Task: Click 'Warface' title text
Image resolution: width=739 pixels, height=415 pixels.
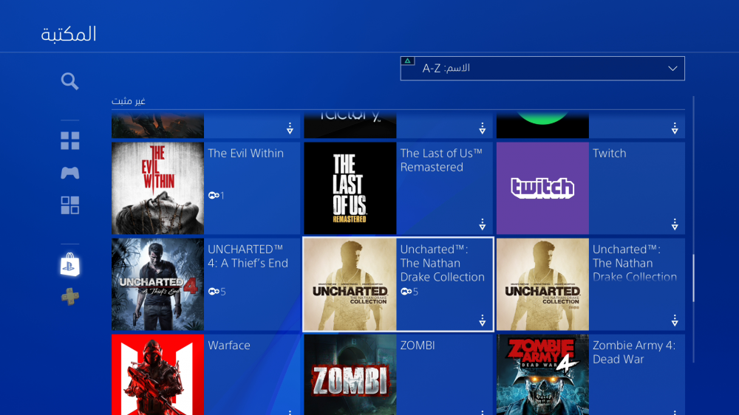Action: 229,346
